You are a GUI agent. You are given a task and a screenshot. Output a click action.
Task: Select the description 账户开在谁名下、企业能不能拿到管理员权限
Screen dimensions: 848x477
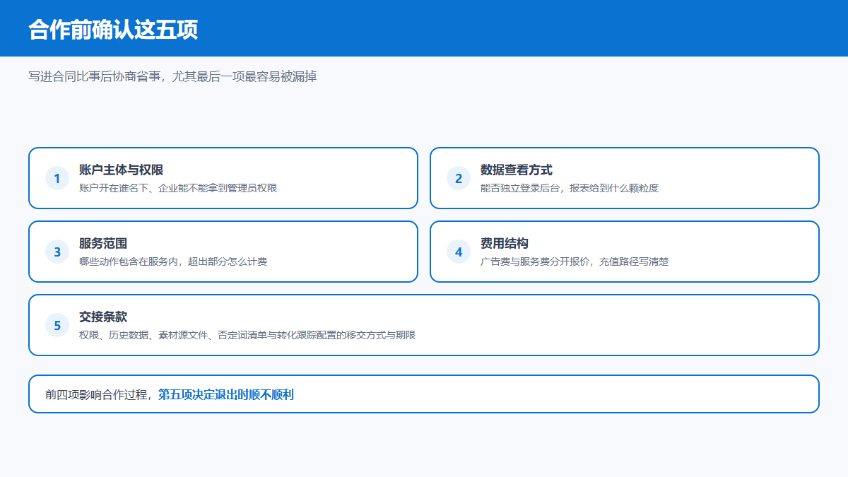pos(178,188)
